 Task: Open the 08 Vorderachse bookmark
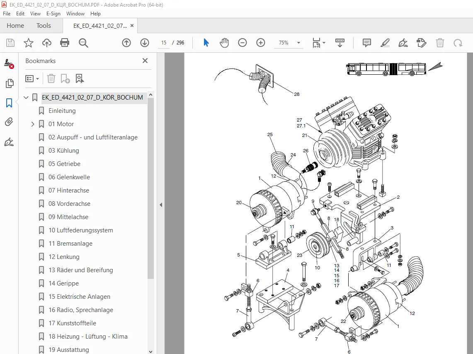click(x=69, y=204)
